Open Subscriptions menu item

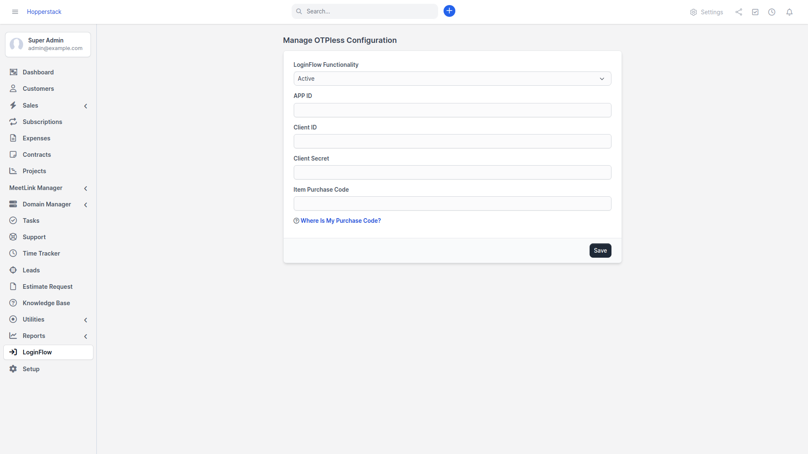tap(48, 122)
